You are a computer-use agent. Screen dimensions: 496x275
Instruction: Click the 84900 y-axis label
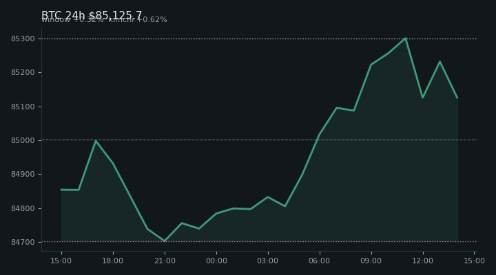[23, 175]
